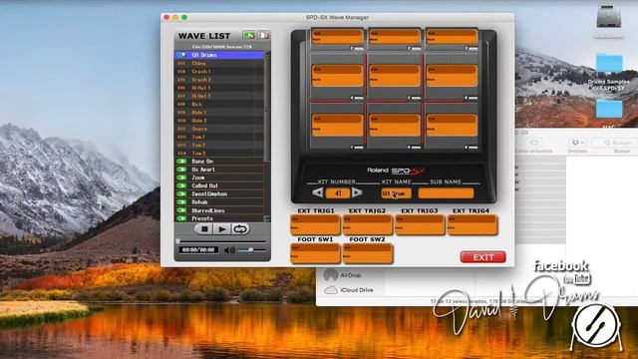Click the speaker volume icon

229,250
